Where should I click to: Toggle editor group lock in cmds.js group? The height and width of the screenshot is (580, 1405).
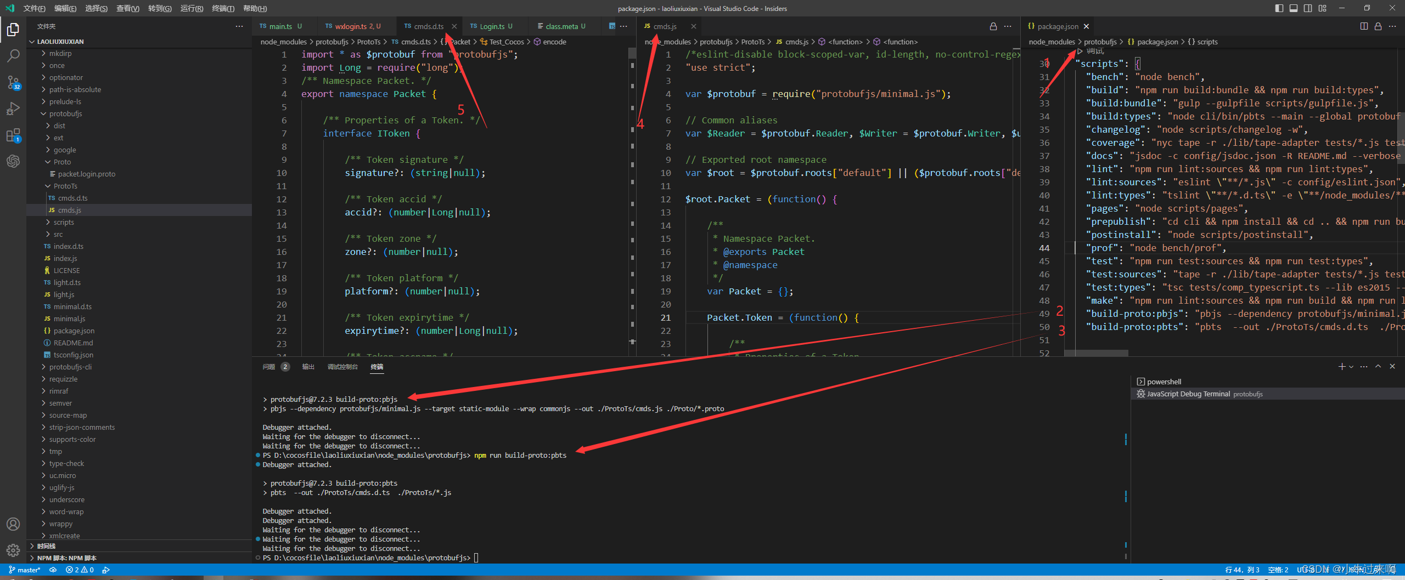(993, 26)
